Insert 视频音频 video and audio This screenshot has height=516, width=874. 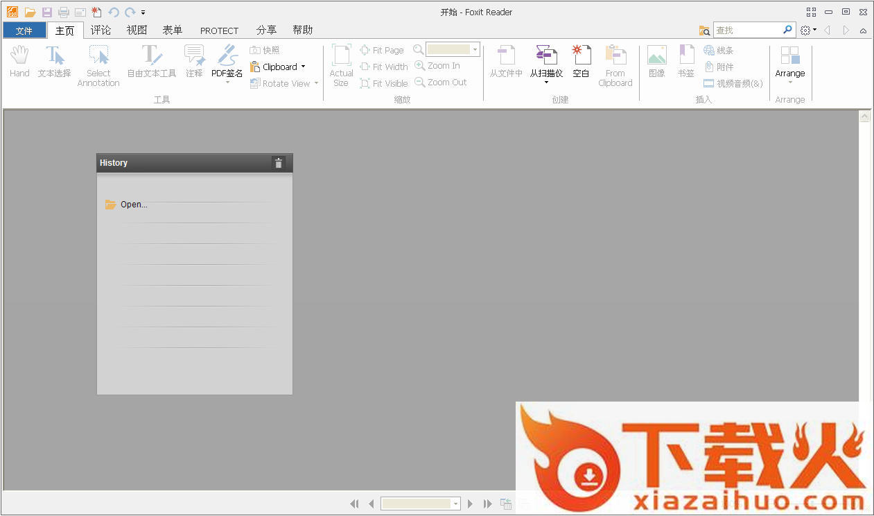coord(733,83)
